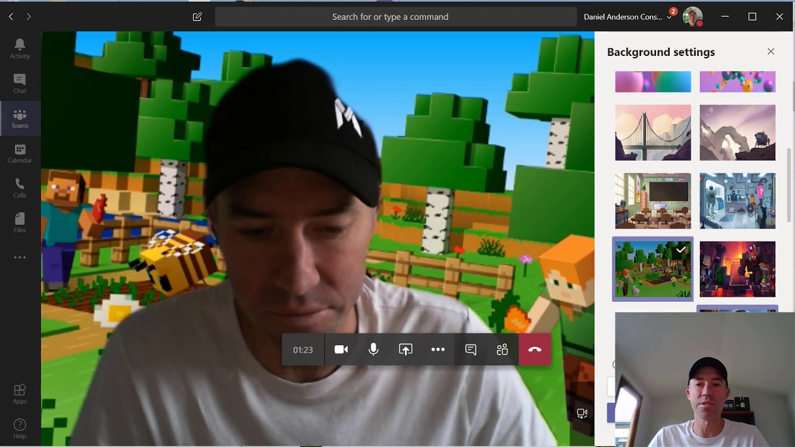This screenshot has height=447, width=795.
Task: Open more actions in call toolbar
Action: 438,350
